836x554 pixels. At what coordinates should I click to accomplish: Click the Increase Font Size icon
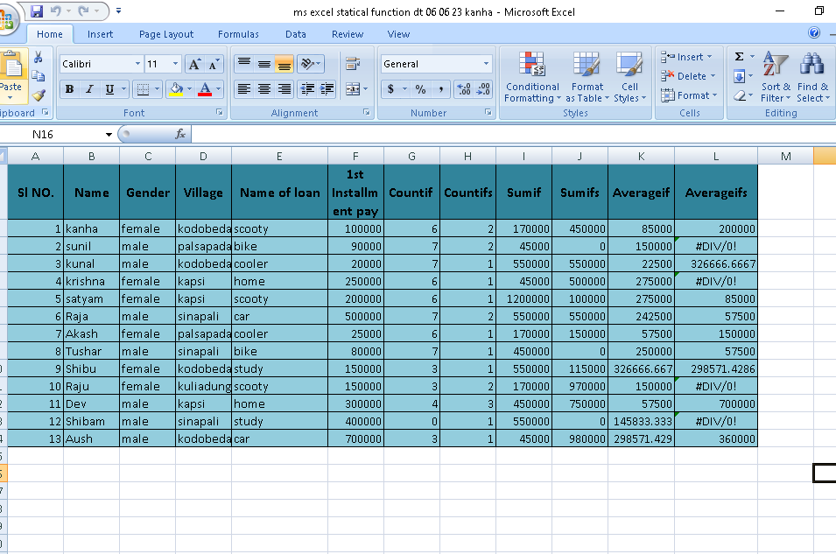coord(195,64)
